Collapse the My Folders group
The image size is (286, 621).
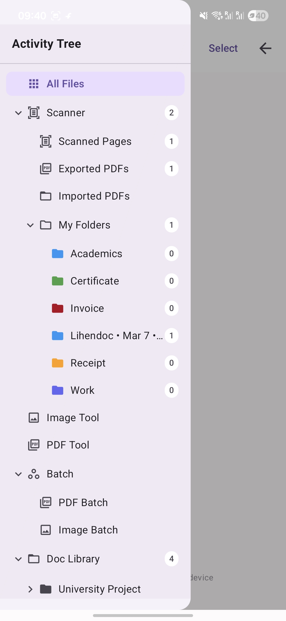click(x=30, y=225)
